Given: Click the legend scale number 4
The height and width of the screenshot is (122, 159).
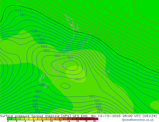Looking at the screenshot, I should coord(25,121).
